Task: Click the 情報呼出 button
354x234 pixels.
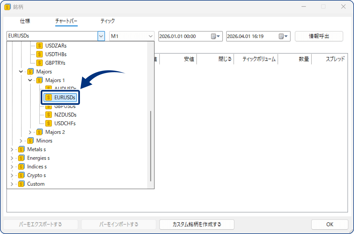Action: [319, 36]
